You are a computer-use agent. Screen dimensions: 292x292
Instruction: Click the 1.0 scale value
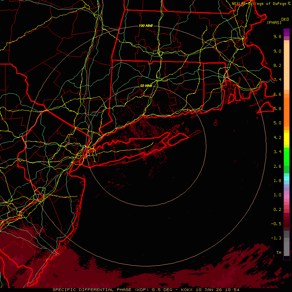point(277,195)
